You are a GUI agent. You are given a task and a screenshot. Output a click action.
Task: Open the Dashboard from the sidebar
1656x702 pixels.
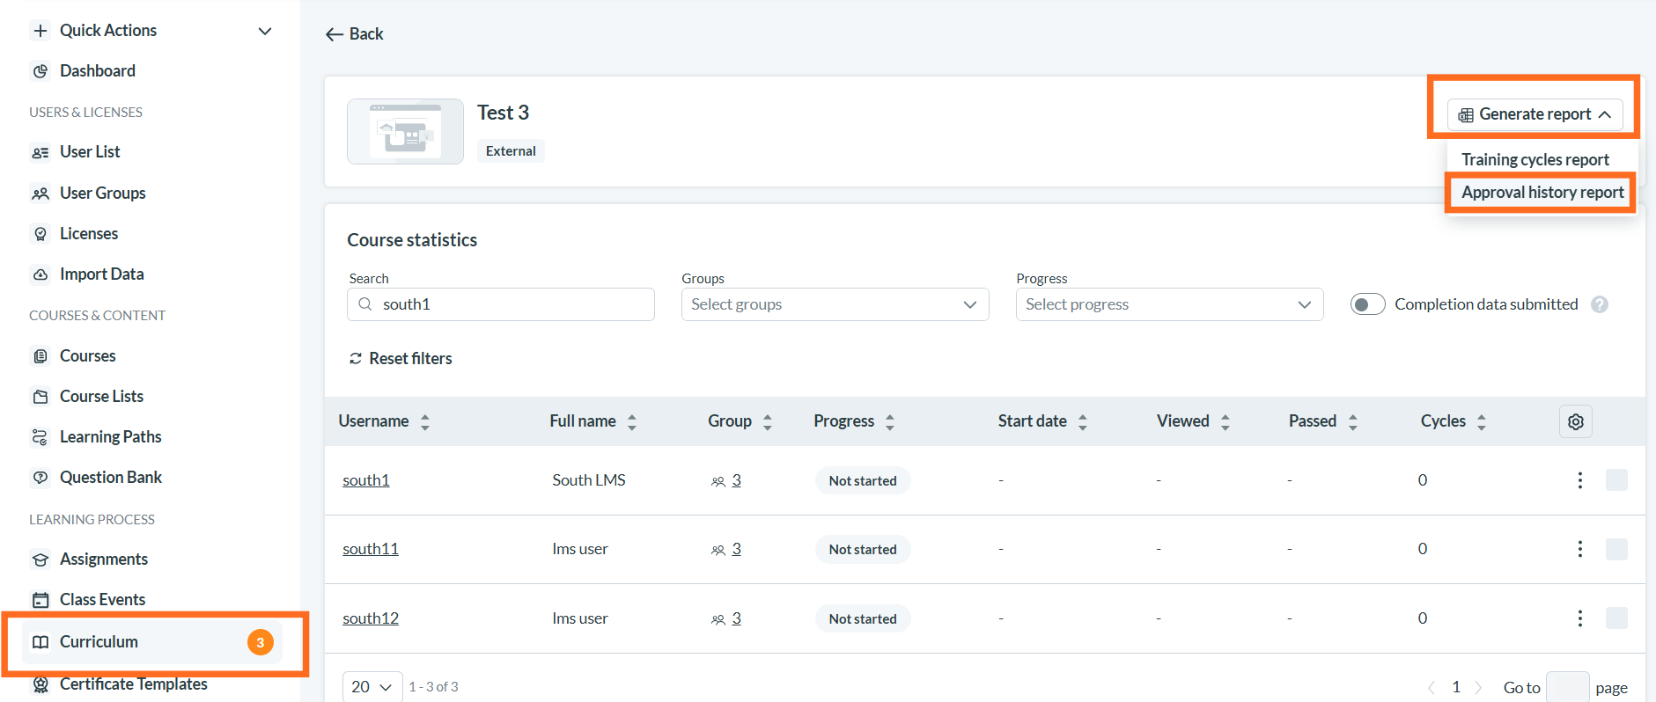[97, 71]
